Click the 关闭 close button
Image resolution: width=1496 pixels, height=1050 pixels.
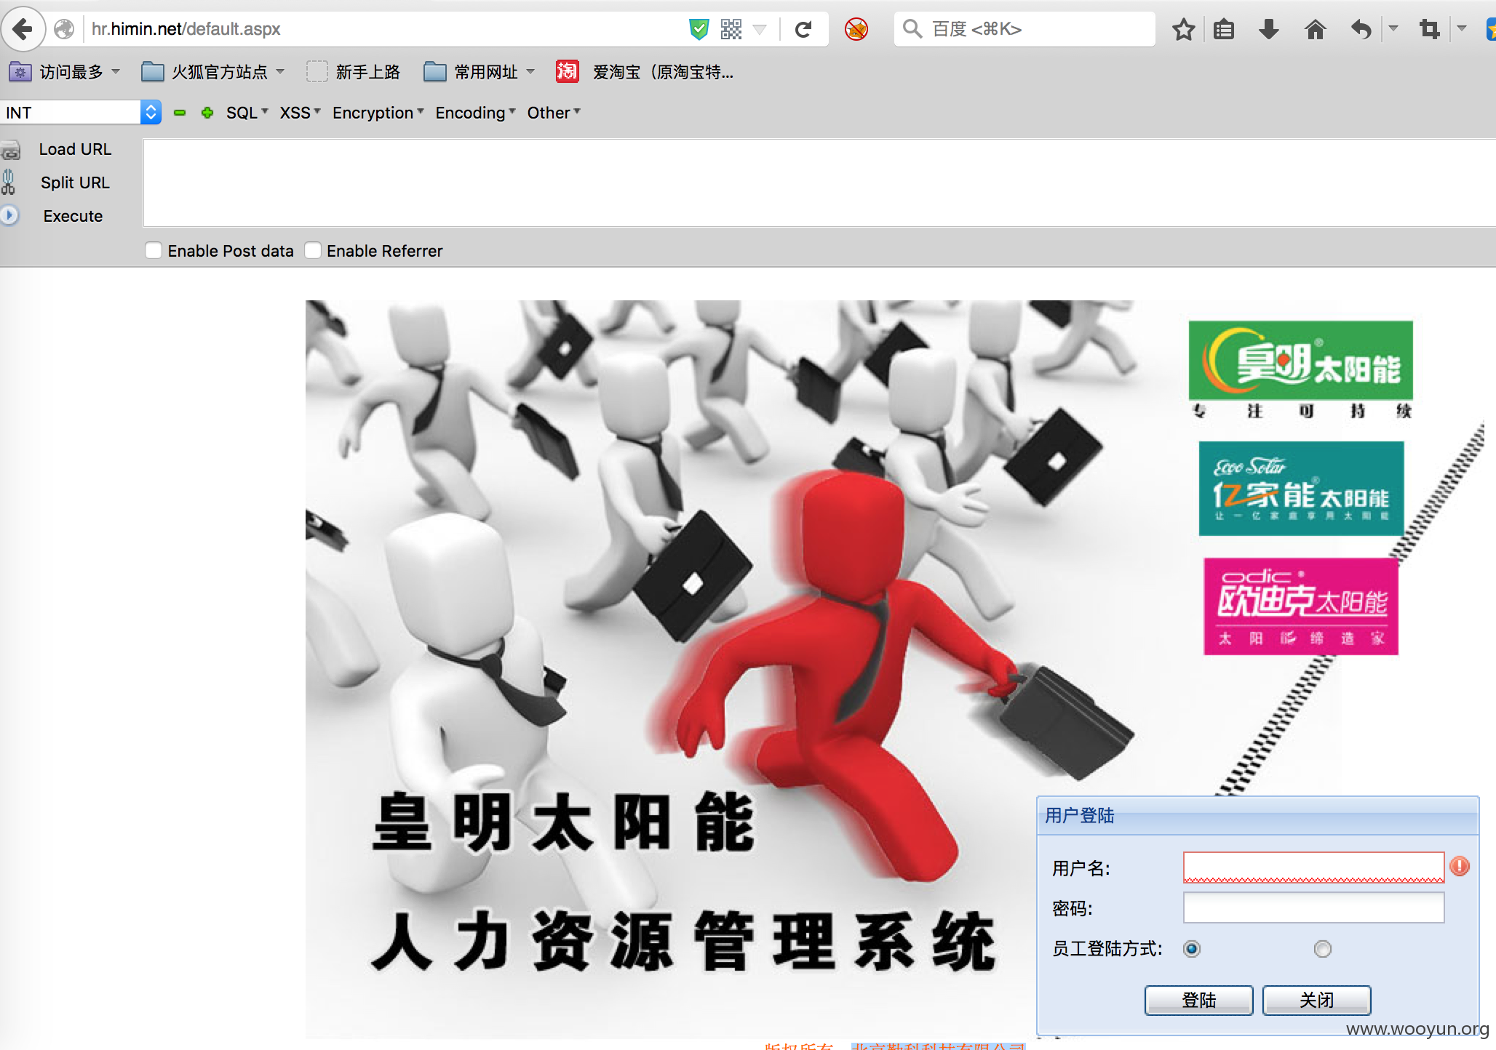tap(1316, 1000)
